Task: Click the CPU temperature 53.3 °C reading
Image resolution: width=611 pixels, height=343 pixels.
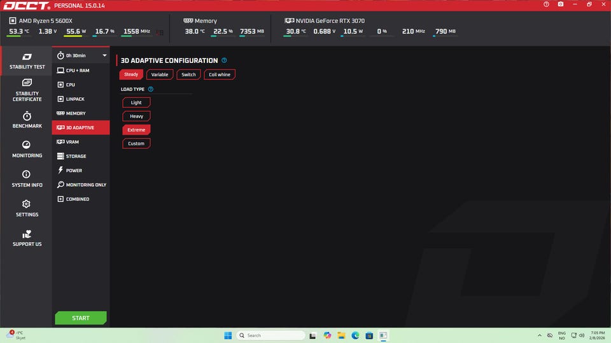Action: [x=19, y=31]
